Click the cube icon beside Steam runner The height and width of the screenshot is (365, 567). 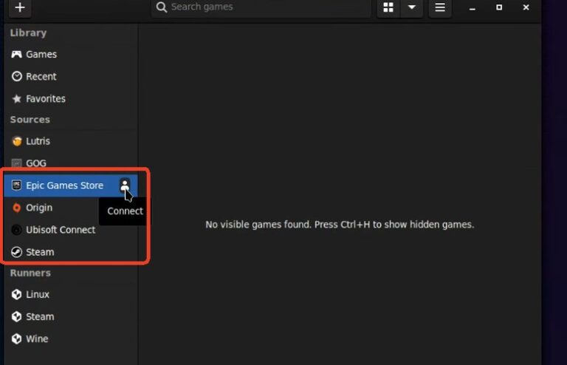point(17,316)
